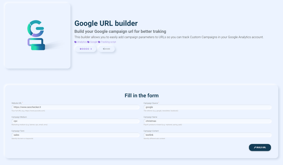Click the Google URL builder heading
Image resolution: width=283 pixels, height=165 pixels.
click(x=106, y=23)
